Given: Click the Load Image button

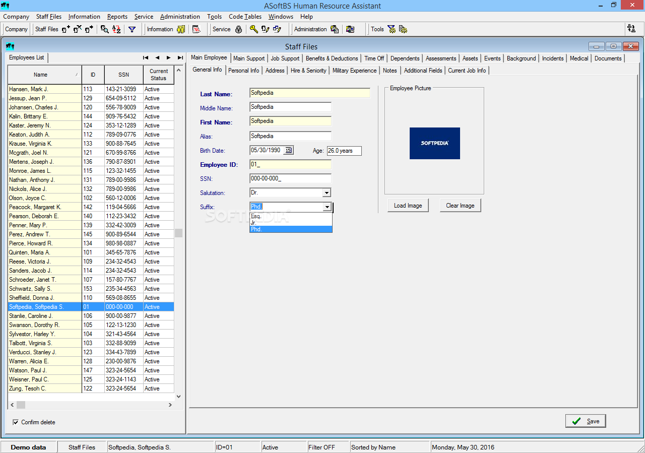Looking at the screenshot, I should (408, 206).
